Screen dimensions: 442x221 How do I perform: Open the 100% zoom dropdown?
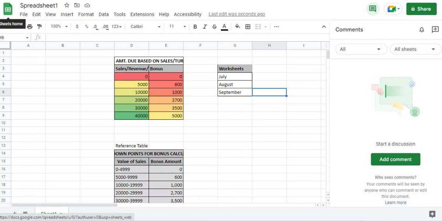point(59,27)
